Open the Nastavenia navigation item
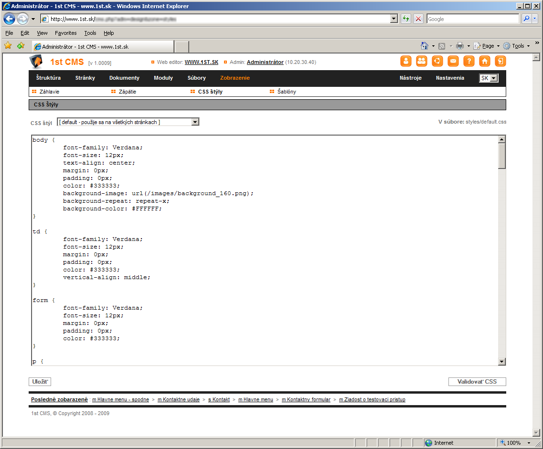 pyautogui.click(x=450, y=78)
